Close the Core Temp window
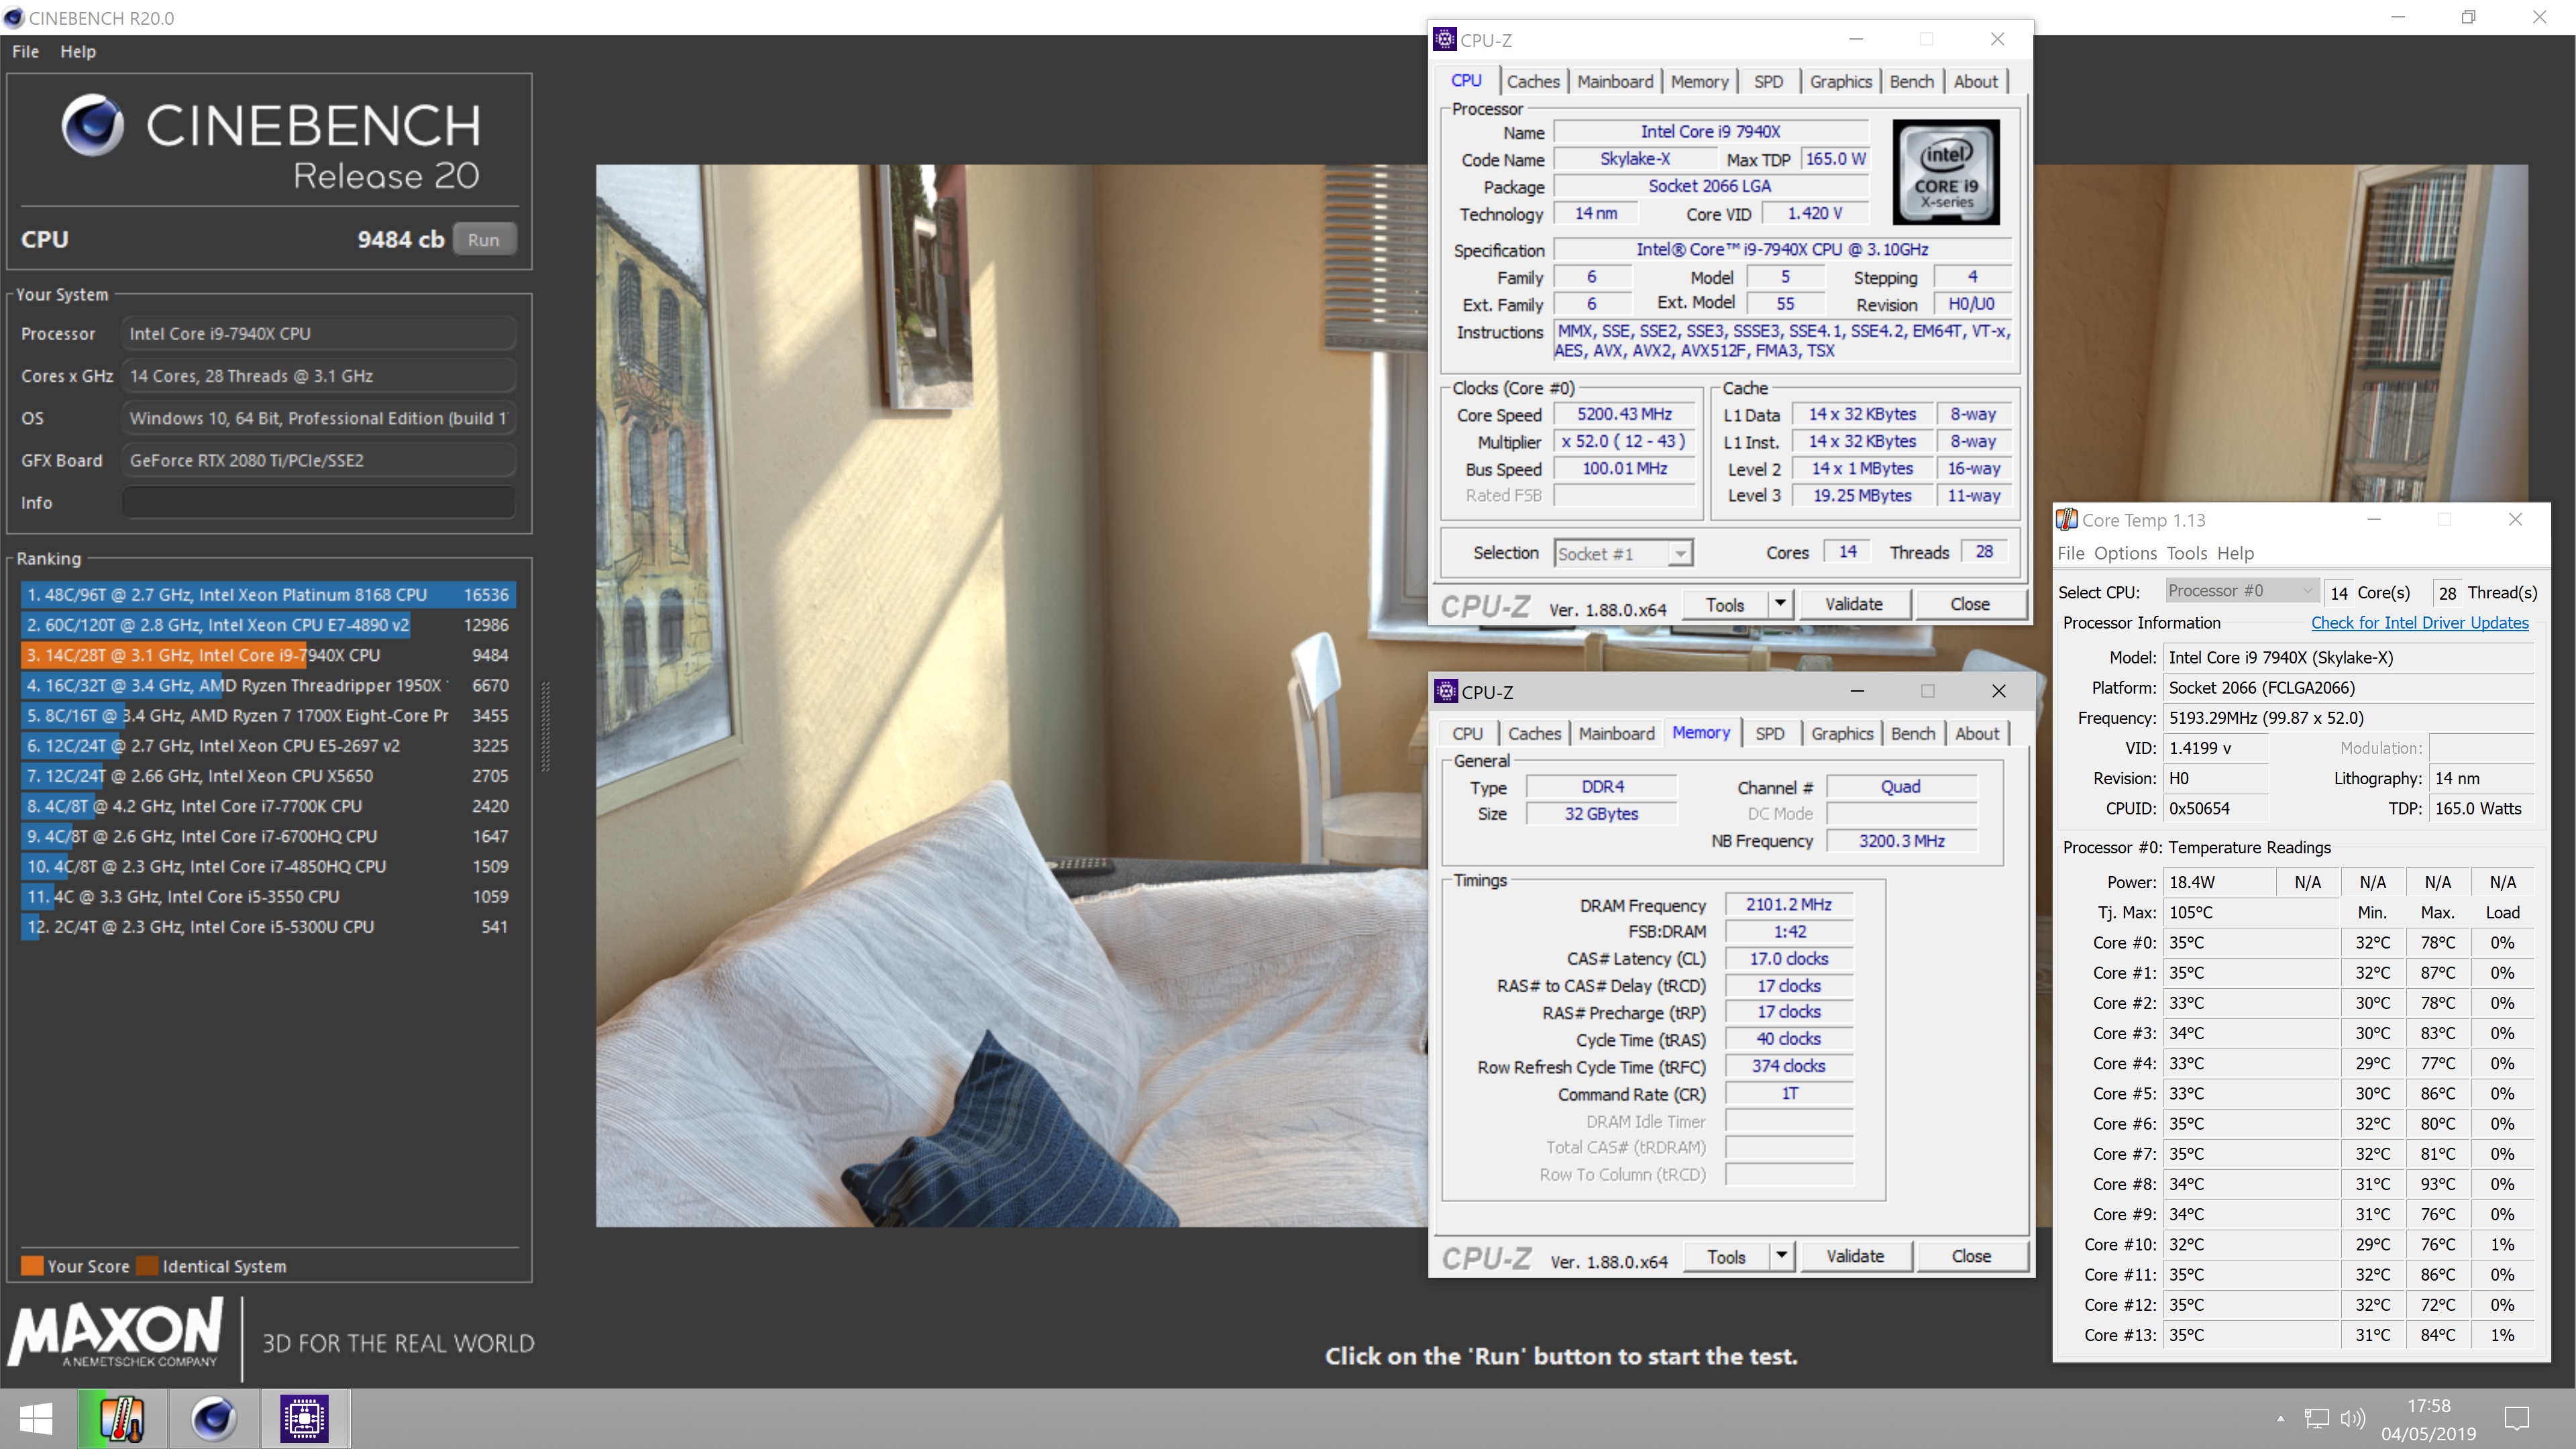Viewport: 2576px width, 1449px height. (2515, 519)
